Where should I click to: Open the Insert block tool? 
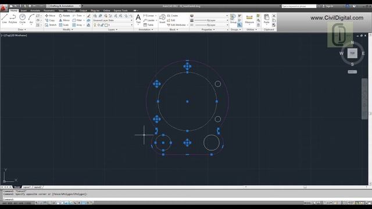(x=162, y=19)
